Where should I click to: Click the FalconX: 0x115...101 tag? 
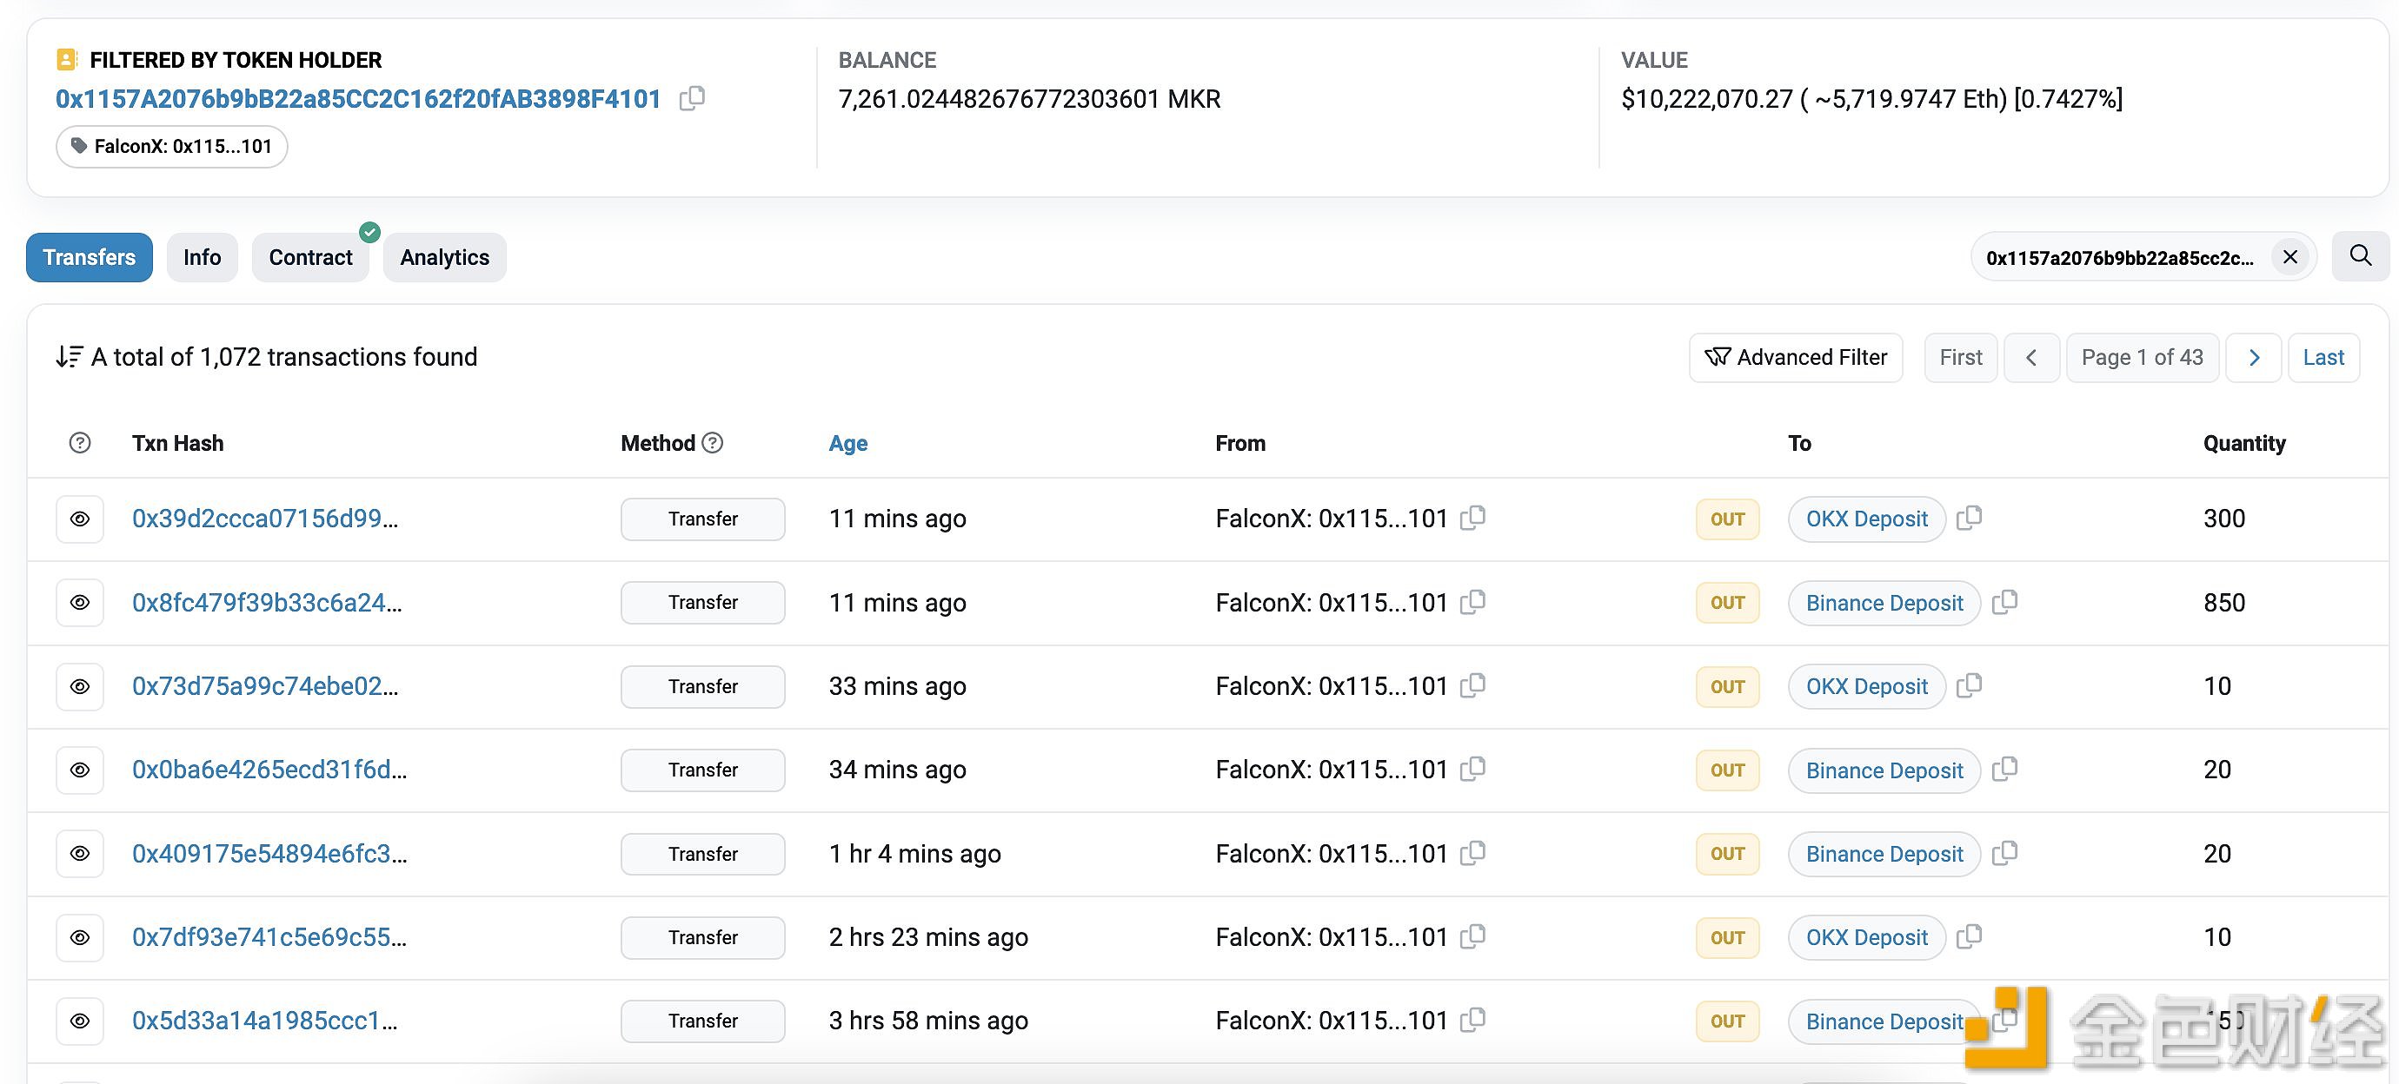(171, 146)
